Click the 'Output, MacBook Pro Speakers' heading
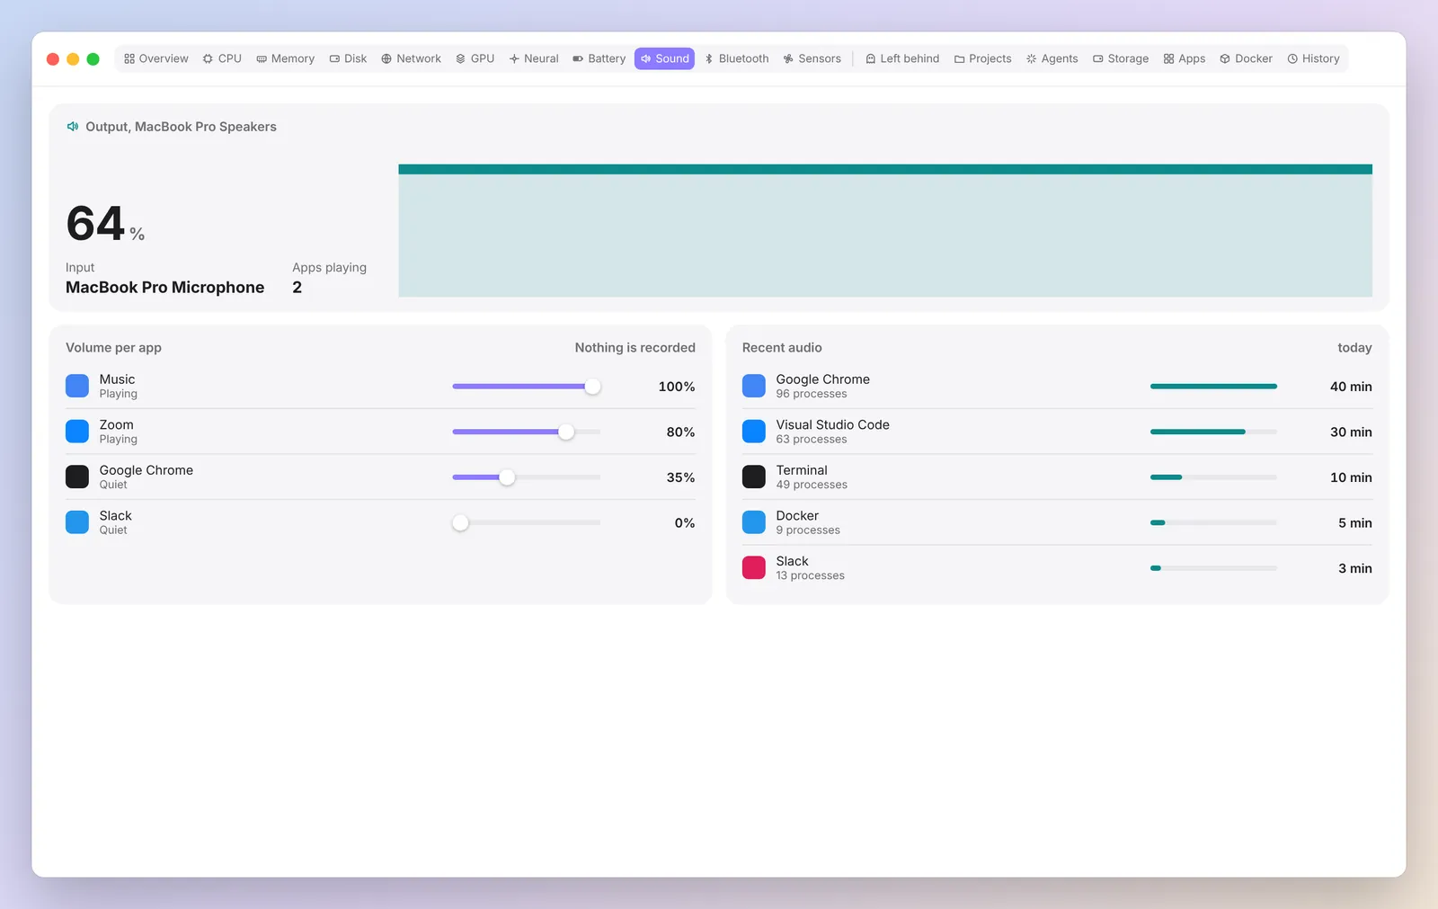 click(181, 127)
